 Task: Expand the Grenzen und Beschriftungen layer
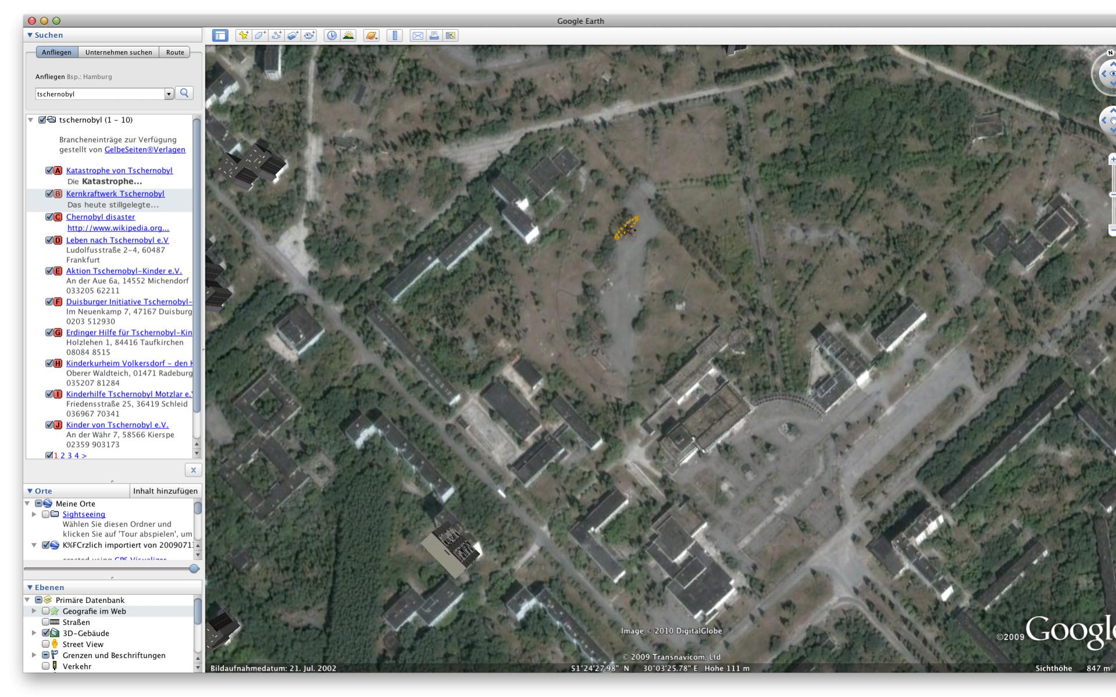[34, 655]
